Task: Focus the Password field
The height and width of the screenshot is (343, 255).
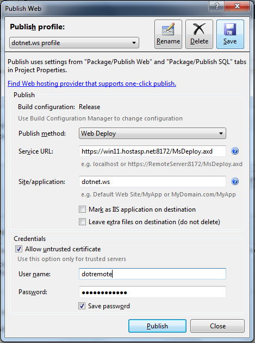Action: point(152,292)
